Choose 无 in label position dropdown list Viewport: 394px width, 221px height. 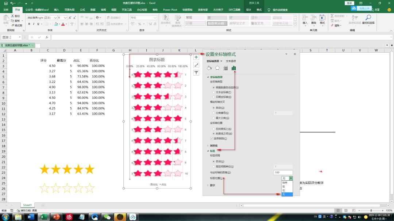click(x=283, y=194)
